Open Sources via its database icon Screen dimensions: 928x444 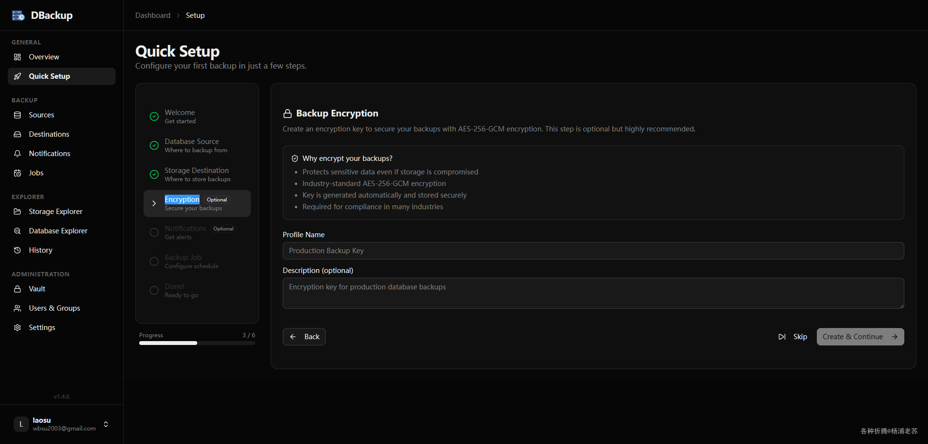[x=17, y=115]
